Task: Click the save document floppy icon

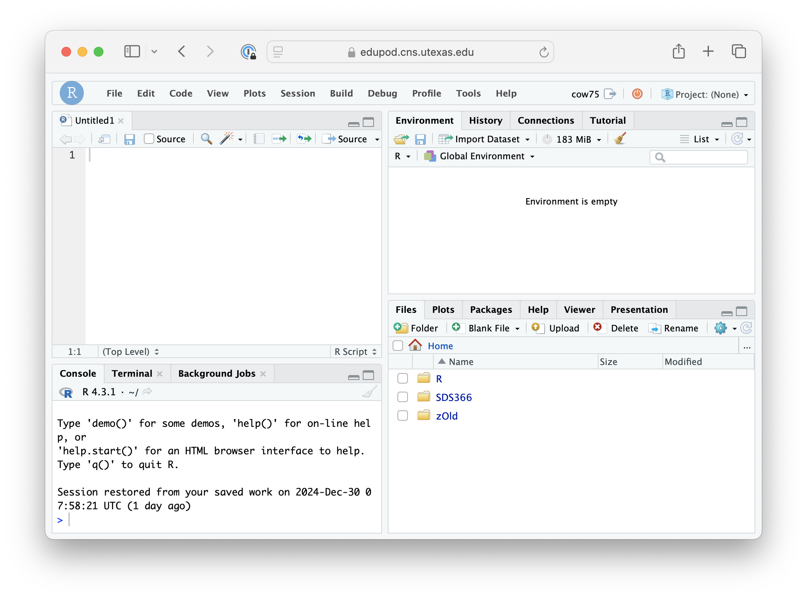Action: pos(129,139)
